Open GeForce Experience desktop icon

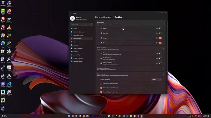click(9, 36)
